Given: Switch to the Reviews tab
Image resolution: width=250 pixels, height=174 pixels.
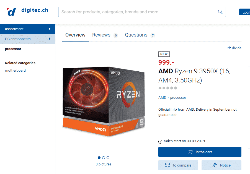Looking at the screenshot, I should pyautogui.click(x=101, y=35).
